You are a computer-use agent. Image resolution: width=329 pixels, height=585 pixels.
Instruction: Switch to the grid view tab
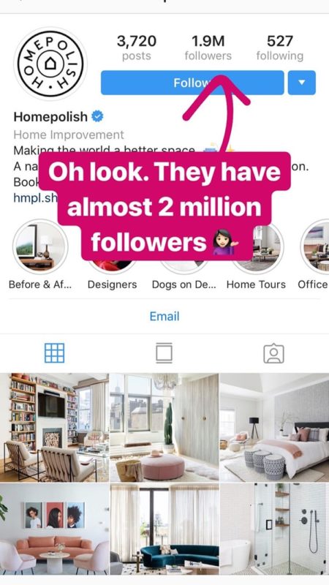(x=54, y=353)
